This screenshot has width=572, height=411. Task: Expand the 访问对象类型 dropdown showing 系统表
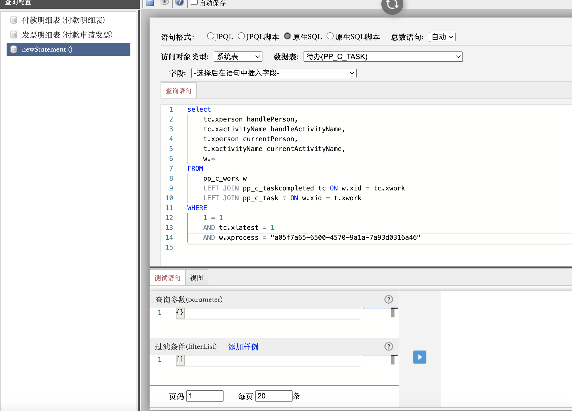[238, 57]
